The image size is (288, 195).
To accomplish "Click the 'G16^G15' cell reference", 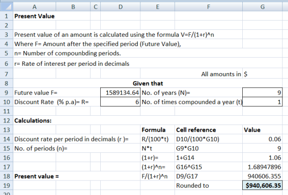I will (208, 167).
